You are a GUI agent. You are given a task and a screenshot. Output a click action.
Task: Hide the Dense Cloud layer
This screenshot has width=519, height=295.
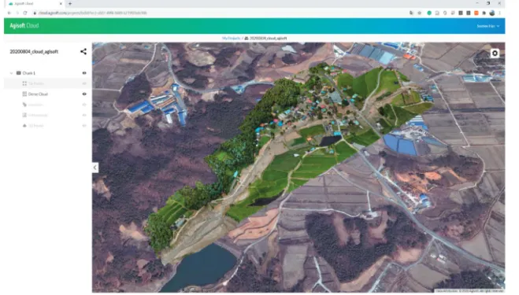[84, 94]
